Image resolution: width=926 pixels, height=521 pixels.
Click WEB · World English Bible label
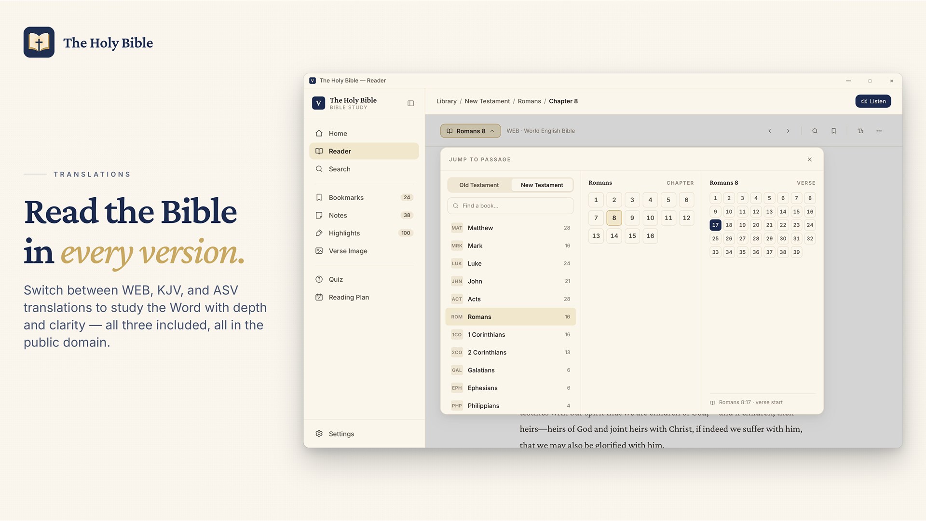coord(541,131)
